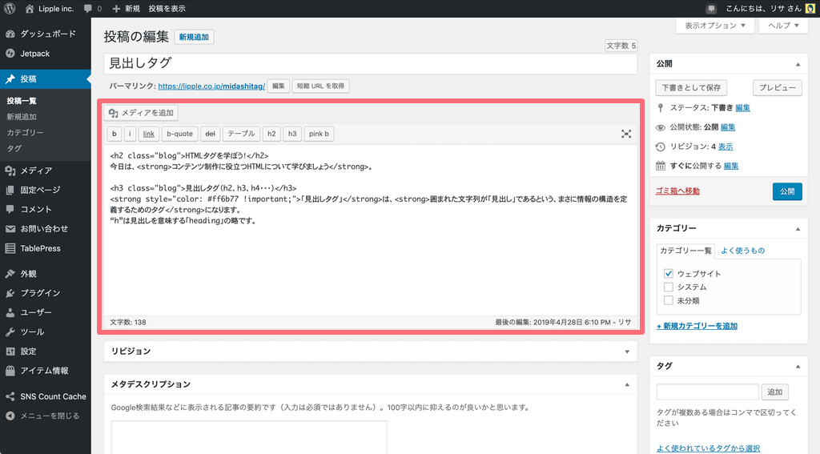Uncheck the ウェブサイト category checkbox

669,273
